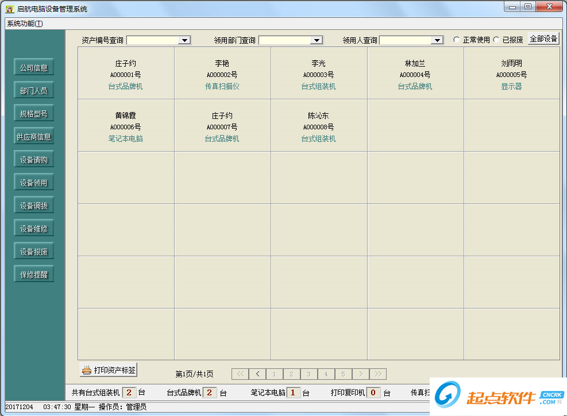This screenshot has height=416, width=567.
Task: Click the 20171204 date in status bar
Action: coord(20,407)
